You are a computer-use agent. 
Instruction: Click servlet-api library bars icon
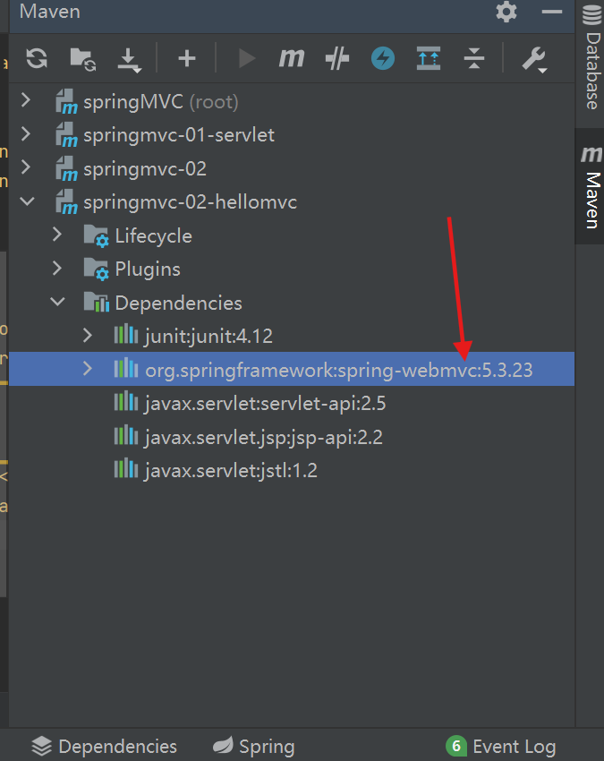click(126, 401)
